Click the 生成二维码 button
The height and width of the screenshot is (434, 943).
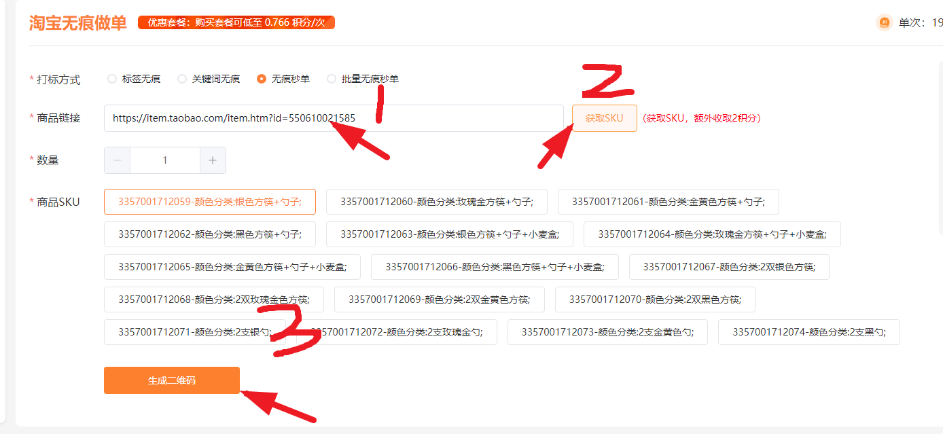[x=172, y=380]
